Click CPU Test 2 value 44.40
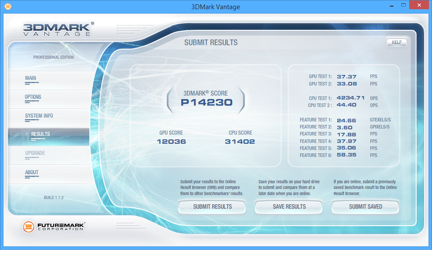Screen dimensions: 432x263 pyautogui.click(x=346, y=105)
